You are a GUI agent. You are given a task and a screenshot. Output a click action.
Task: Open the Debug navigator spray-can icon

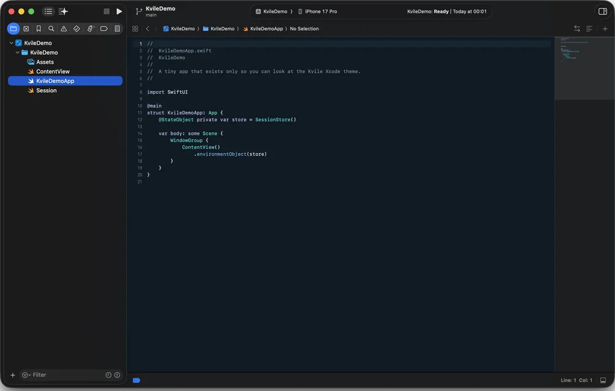pyautogui.click(x=90, y=29)
